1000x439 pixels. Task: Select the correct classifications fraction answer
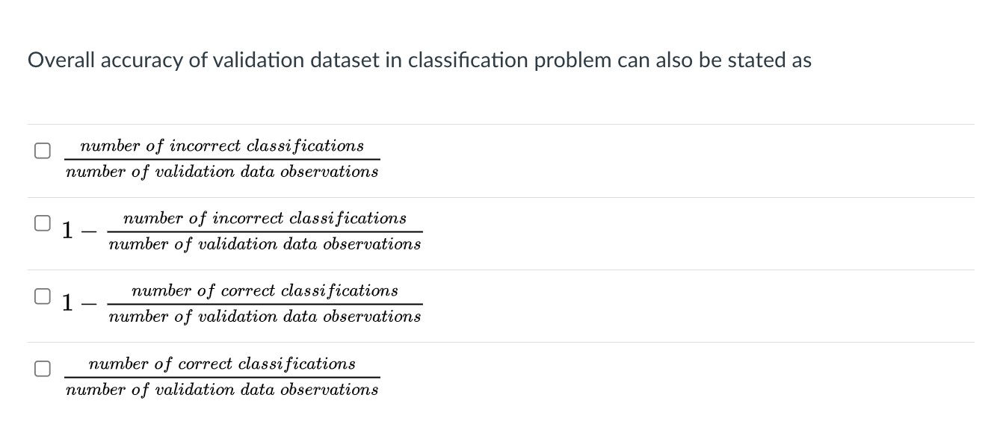coord(222,376)
